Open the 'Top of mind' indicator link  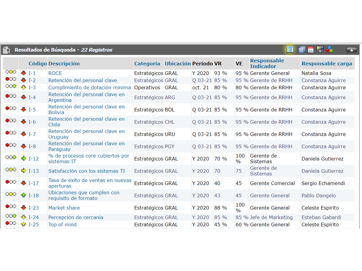62,224
